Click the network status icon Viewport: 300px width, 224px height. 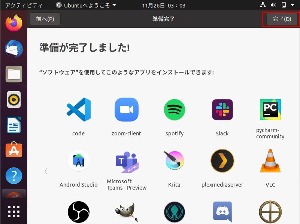(x=263, y=5)
